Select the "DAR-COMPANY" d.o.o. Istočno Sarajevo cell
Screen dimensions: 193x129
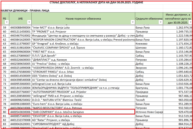(83, 112)
